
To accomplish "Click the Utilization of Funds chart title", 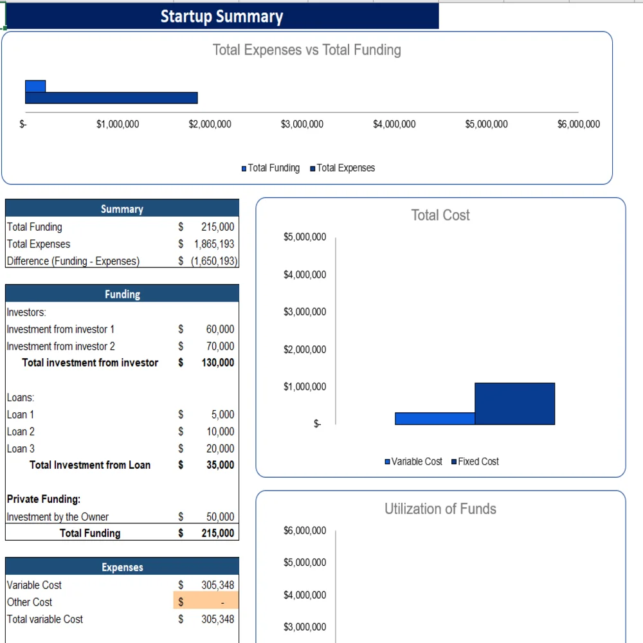I will [x=440, y=509].
